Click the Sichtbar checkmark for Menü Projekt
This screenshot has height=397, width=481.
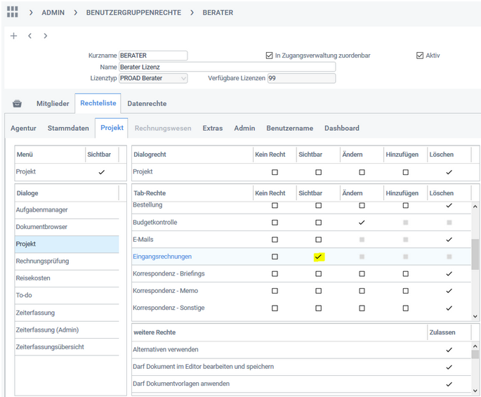[x=102, y=171]
